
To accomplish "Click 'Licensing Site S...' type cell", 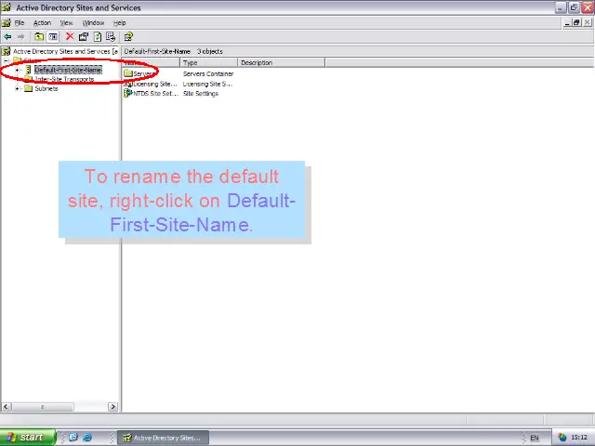I will tap(207, 84).
